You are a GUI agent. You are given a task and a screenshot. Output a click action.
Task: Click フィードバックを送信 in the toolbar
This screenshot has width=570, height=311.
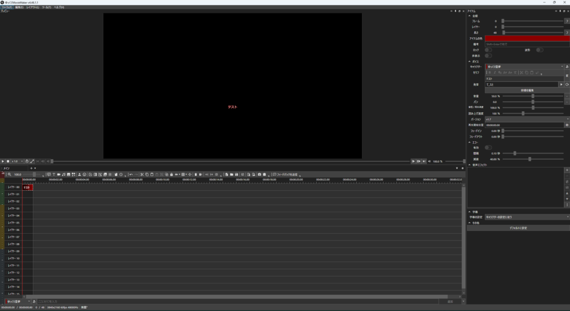tap(285, 174)
